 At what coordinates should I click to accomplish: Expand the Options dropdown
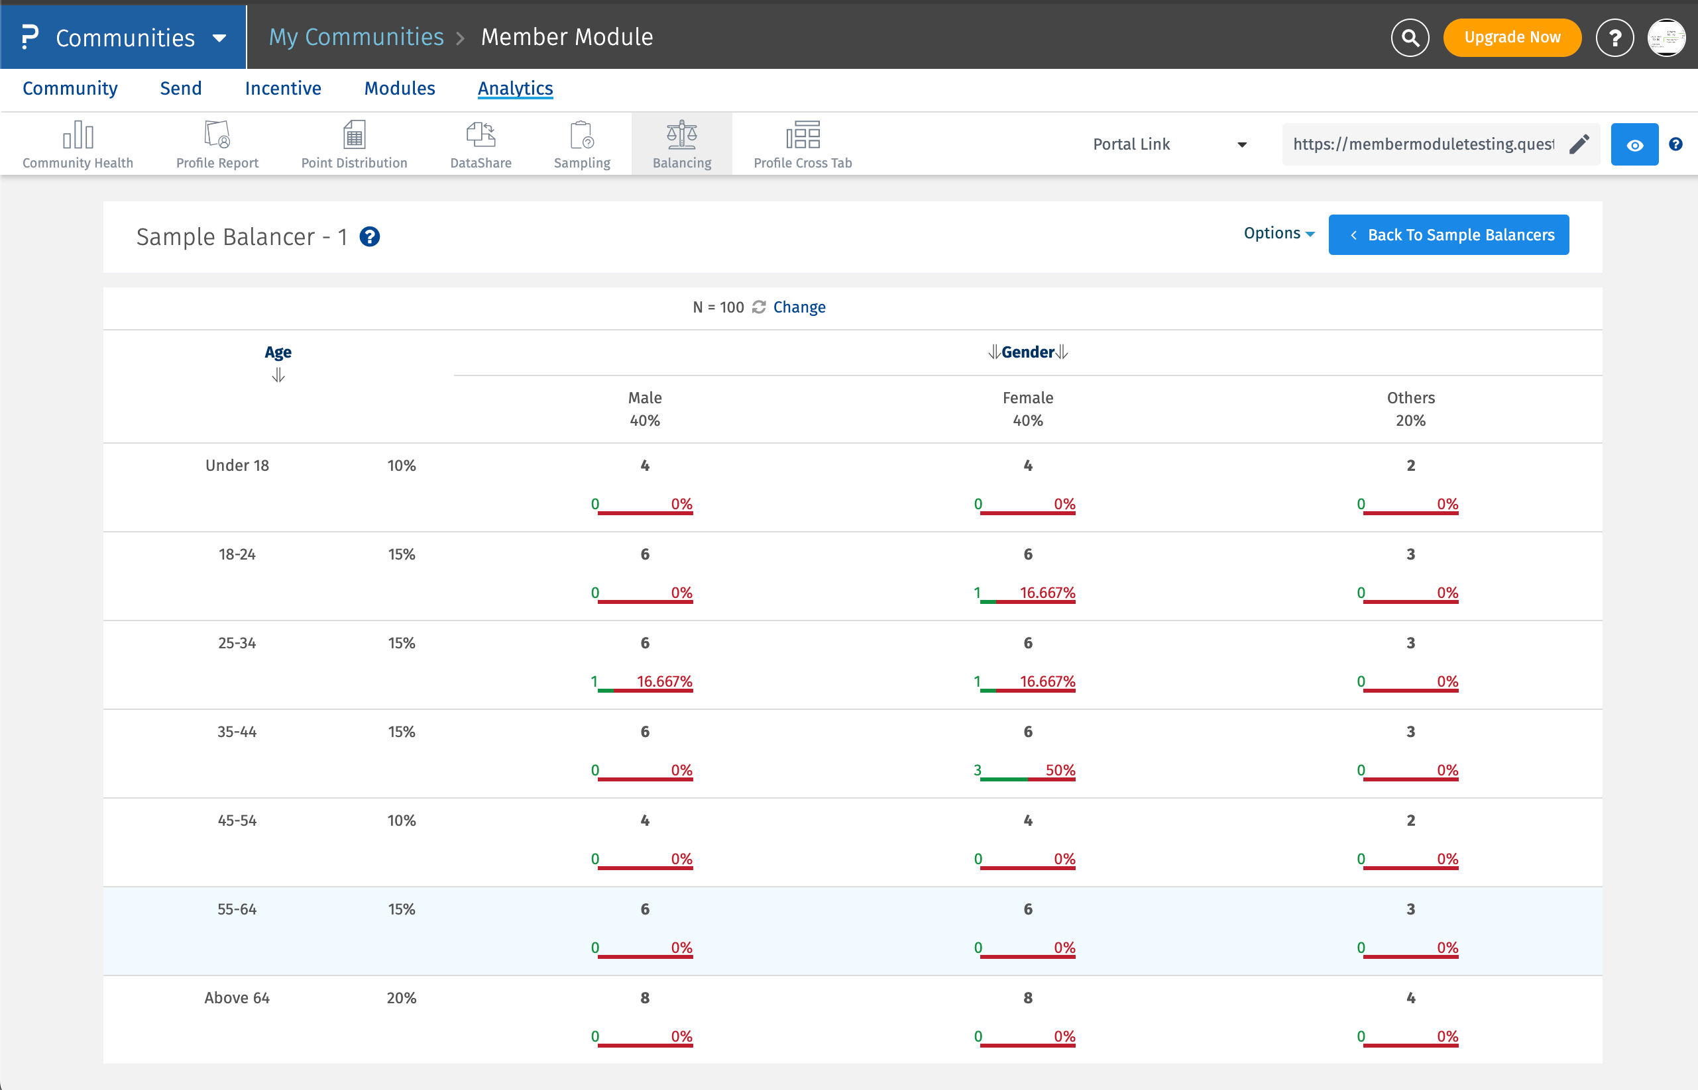pos(1278,234)
